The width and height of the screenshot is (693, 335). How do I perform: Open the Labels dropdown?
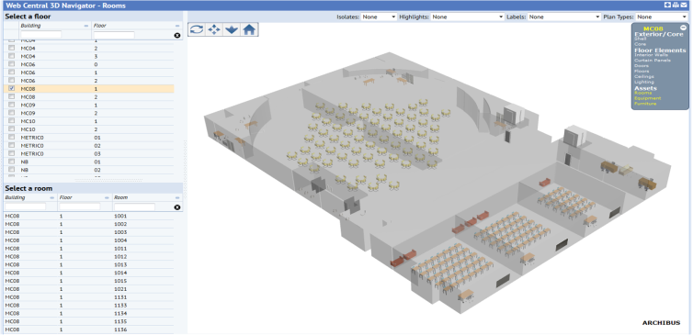tap(564, 17)
